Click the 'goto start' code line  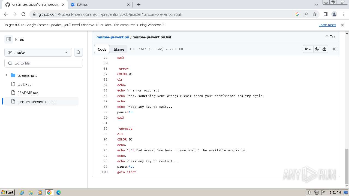(127, 172)
